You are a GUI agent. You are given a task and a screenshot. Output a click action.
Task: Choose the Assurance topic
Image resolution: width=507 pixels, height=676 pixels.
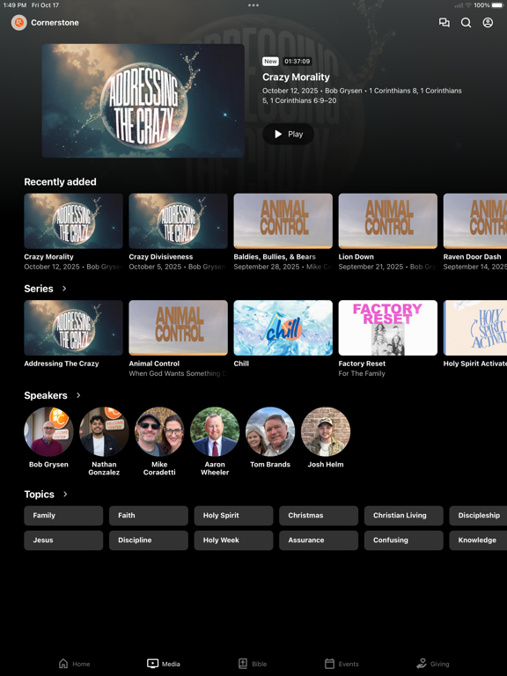319,540
